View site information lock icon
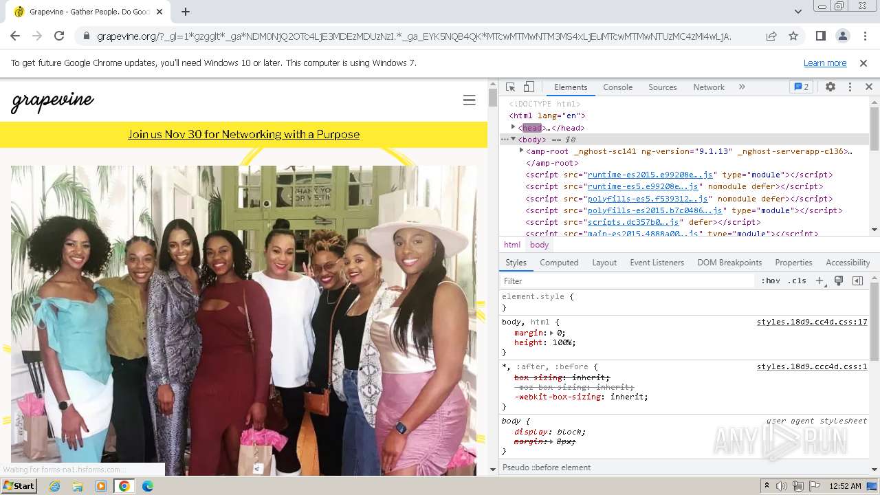Viewport: 880px width, 495px height. coord(86,36)
